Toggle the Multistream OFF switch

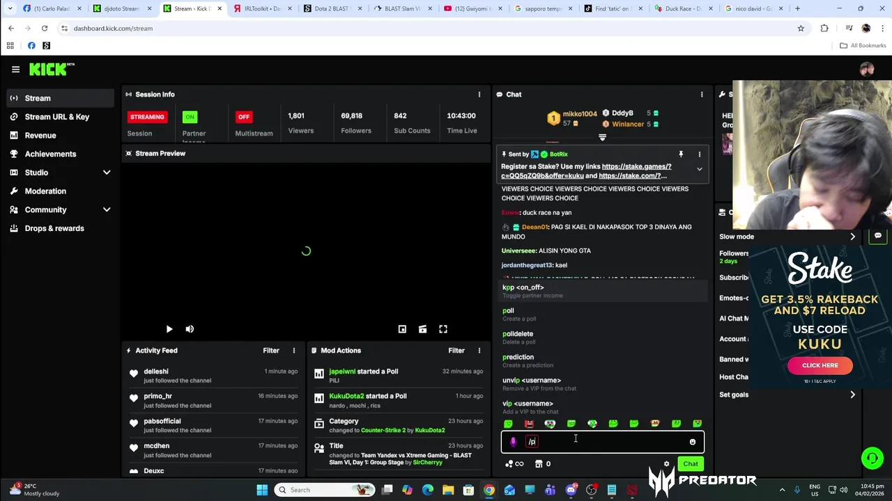[x=243, y=117]
